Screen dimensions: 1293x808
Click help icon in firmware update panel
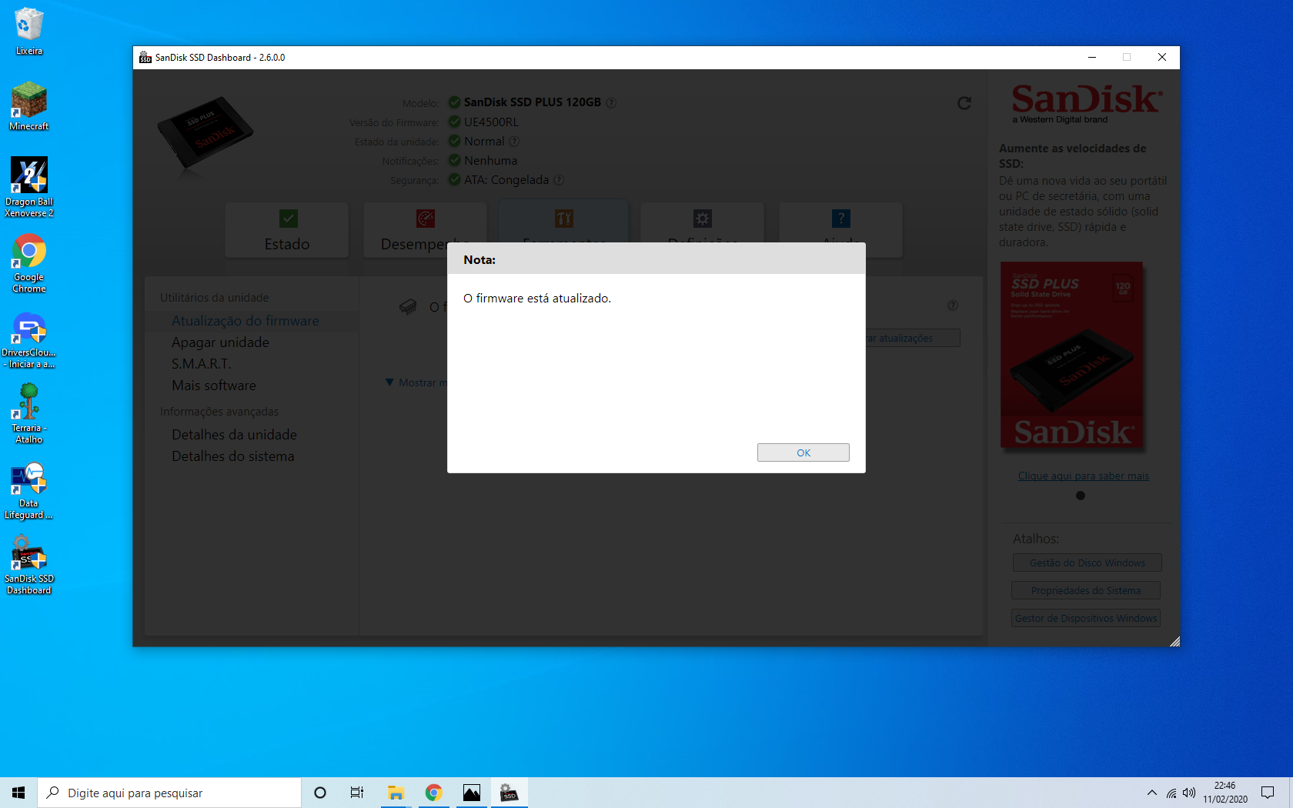953,306
